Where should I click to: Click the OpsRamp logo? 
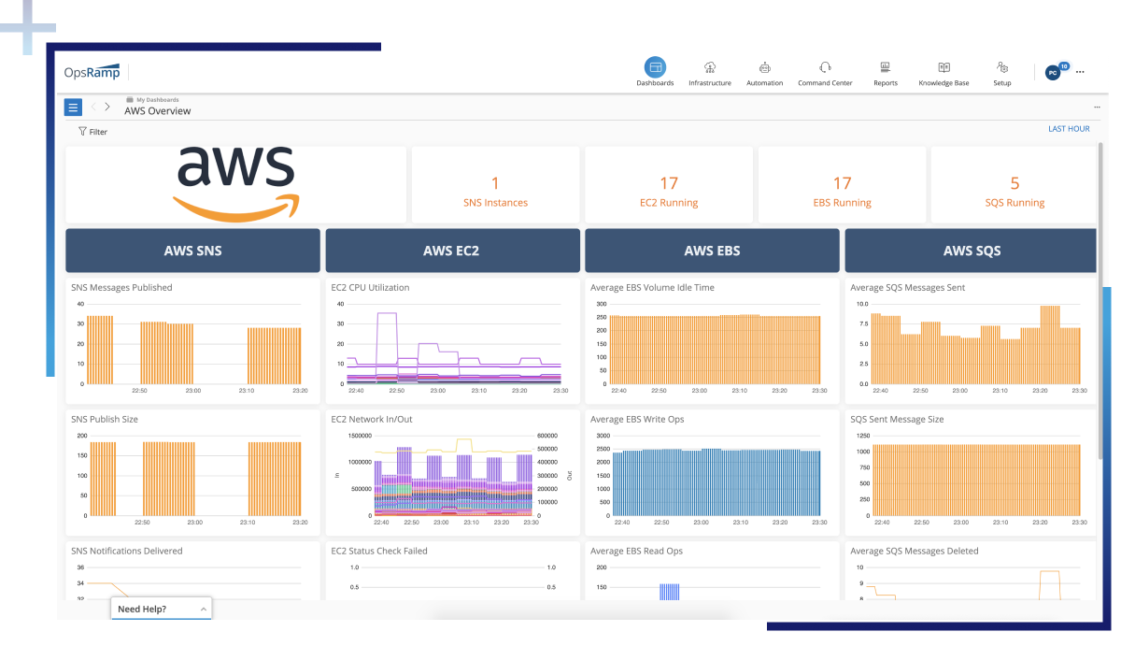(92, 72)
